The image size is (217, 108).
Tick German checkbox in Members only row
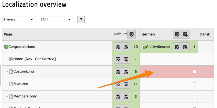point(195,97)
